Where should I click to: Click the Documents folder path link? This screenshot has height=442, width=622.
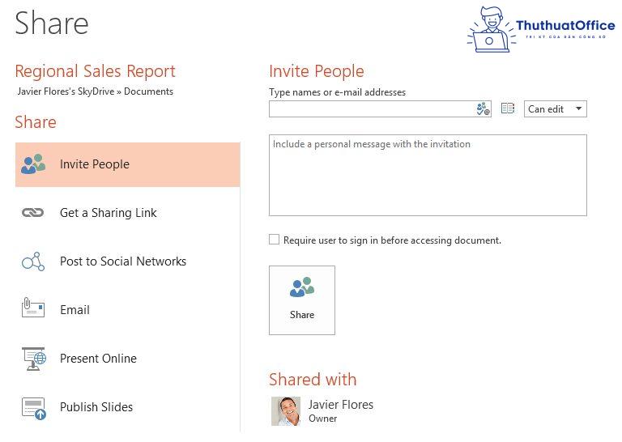coord(148,91)
